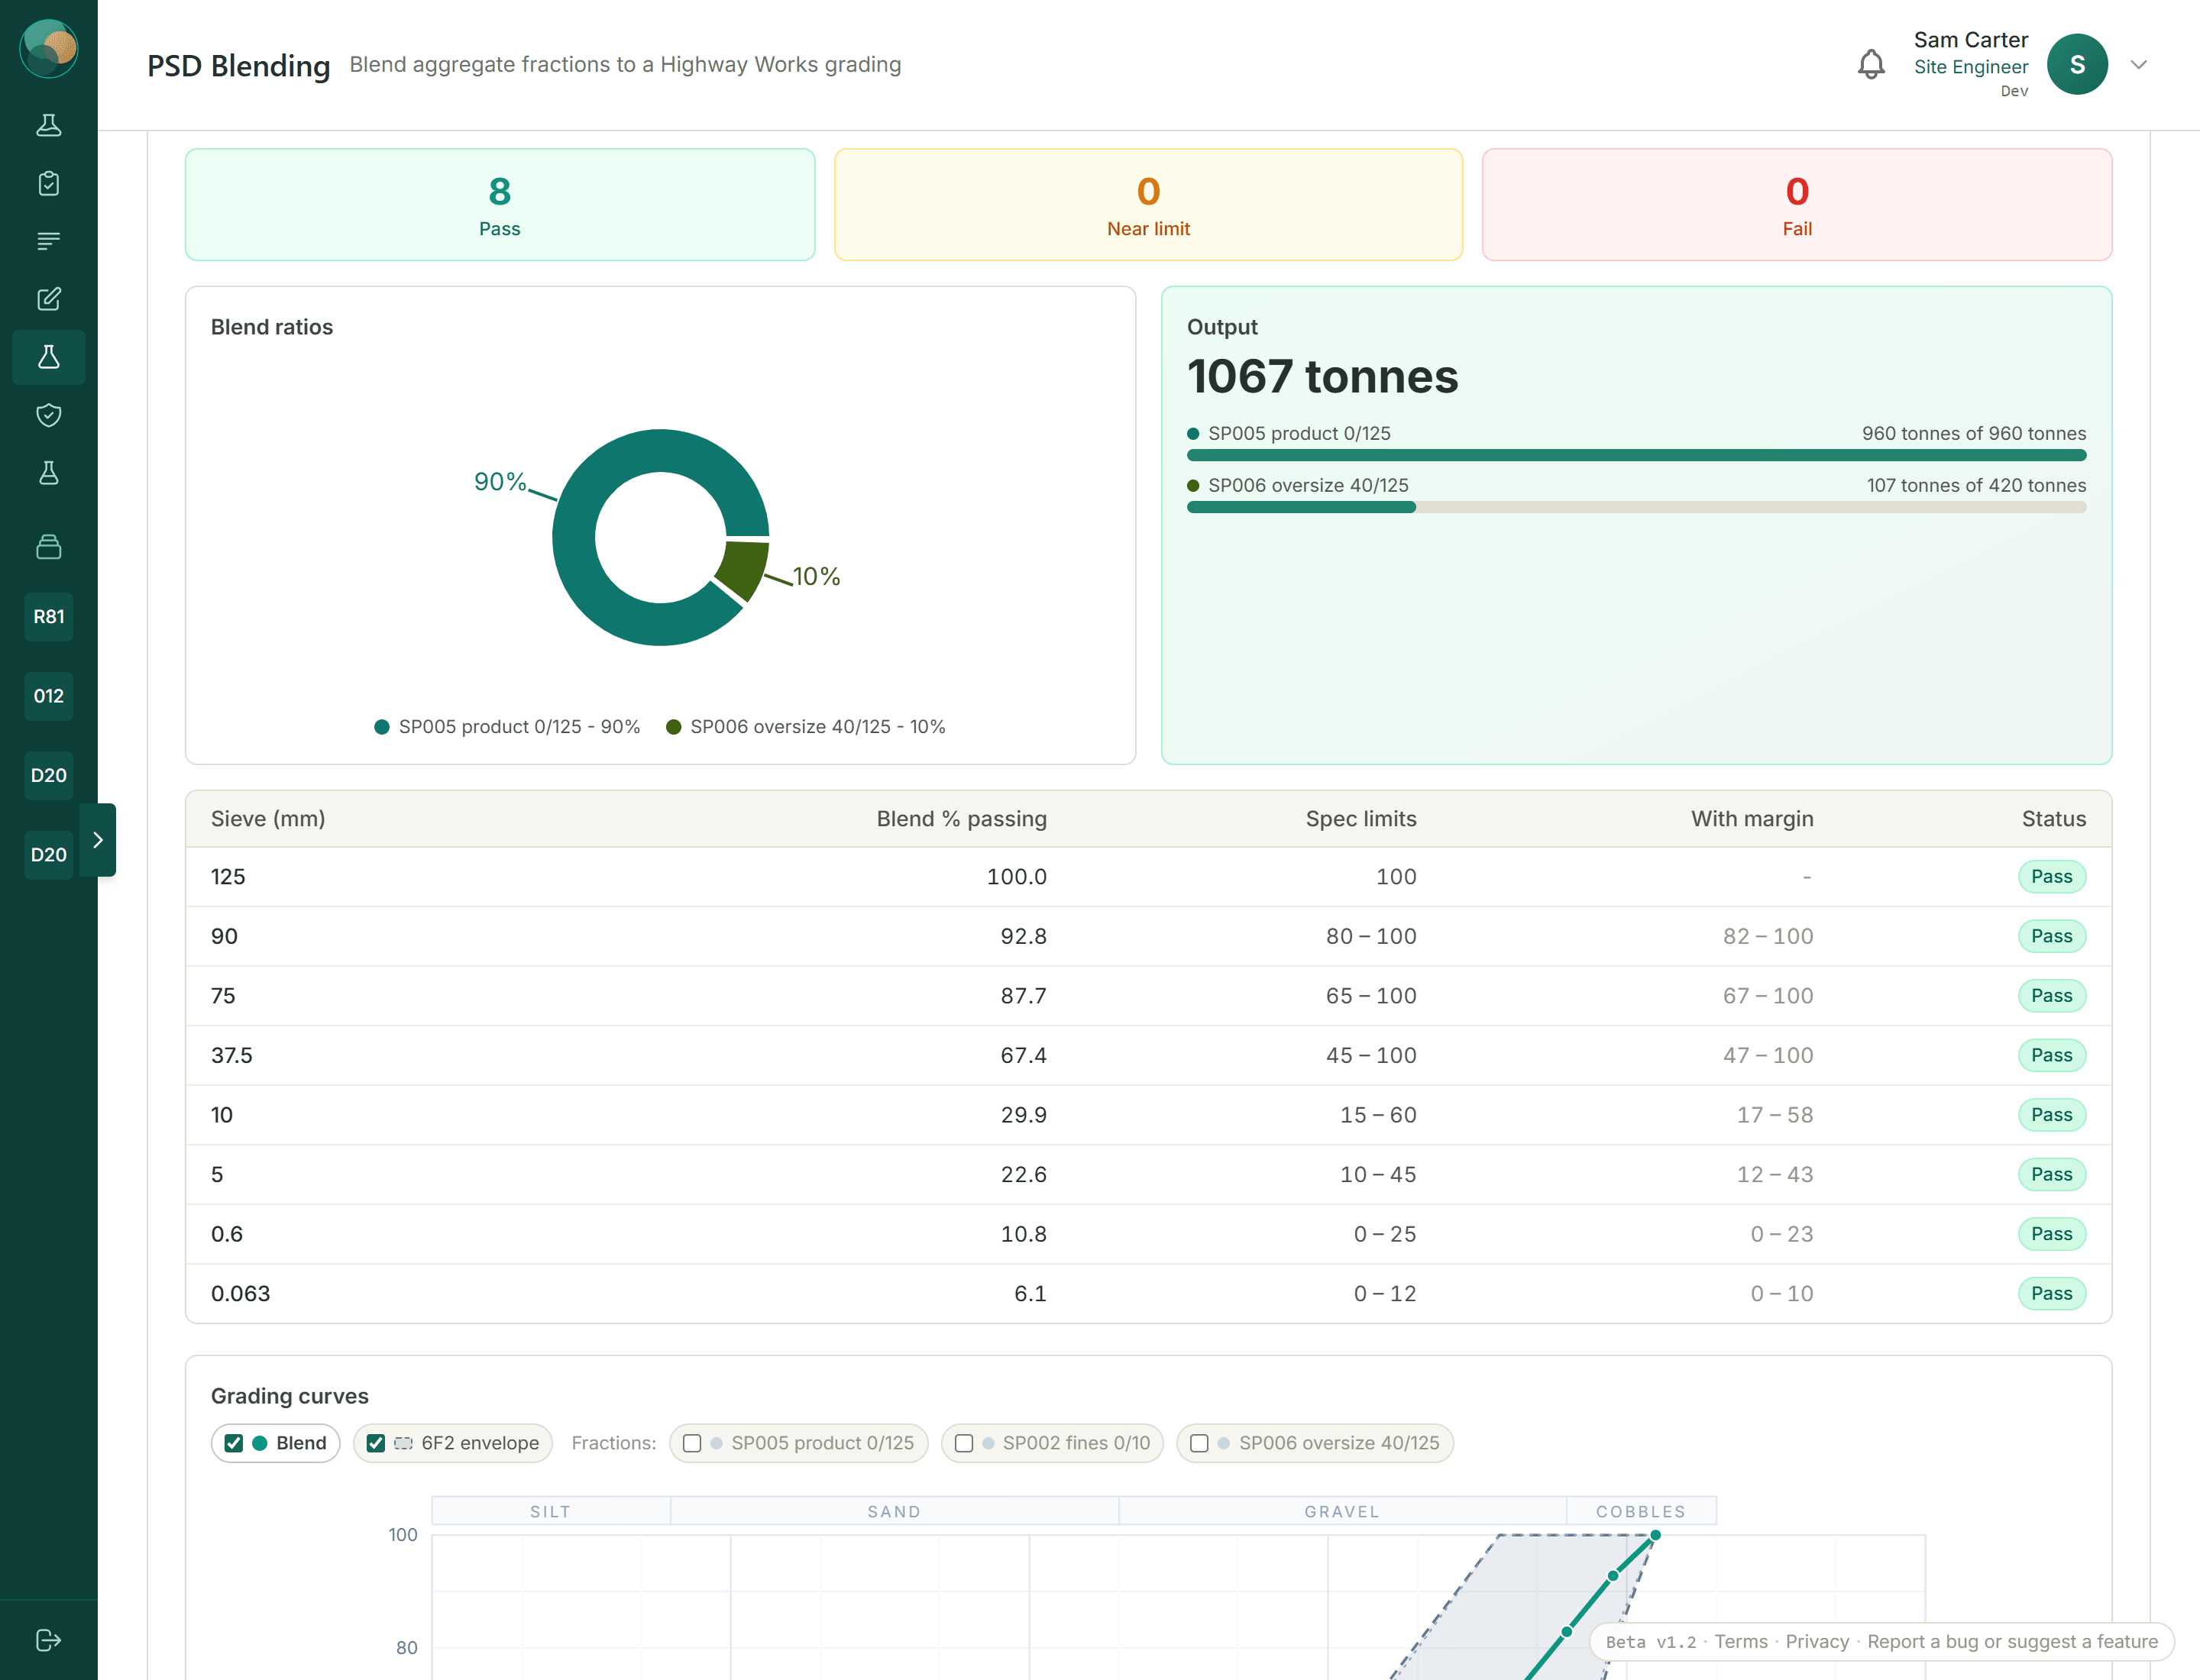The height and width of the screenshot is (1680, 2200).
Task: Open the clipboard checklist sidebar icon
Action: [49, 183]
